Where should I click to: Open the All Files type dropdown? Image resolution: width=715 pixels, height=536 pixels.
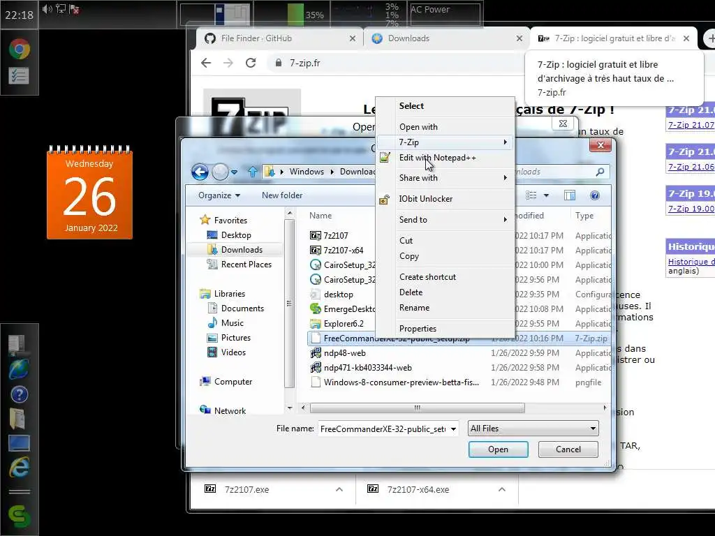click(533, 429)
